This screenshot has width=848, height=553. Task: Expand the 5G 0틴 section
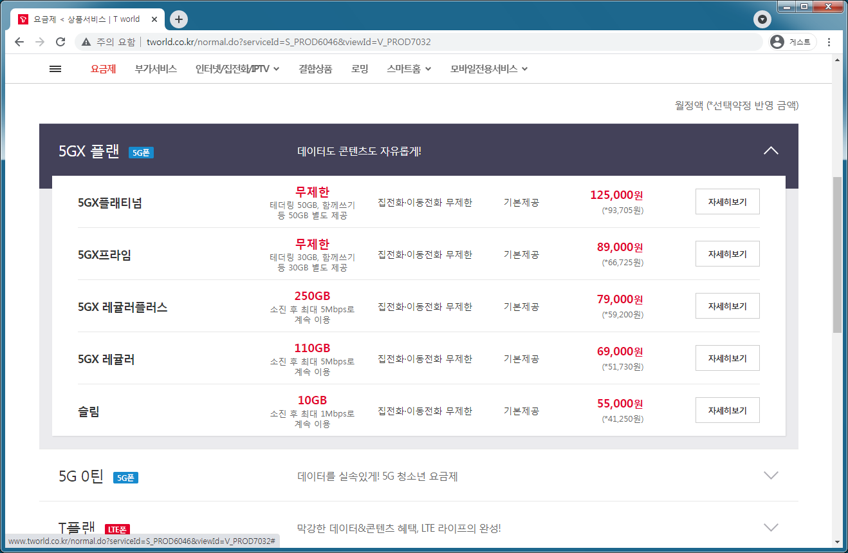[771, 476]
